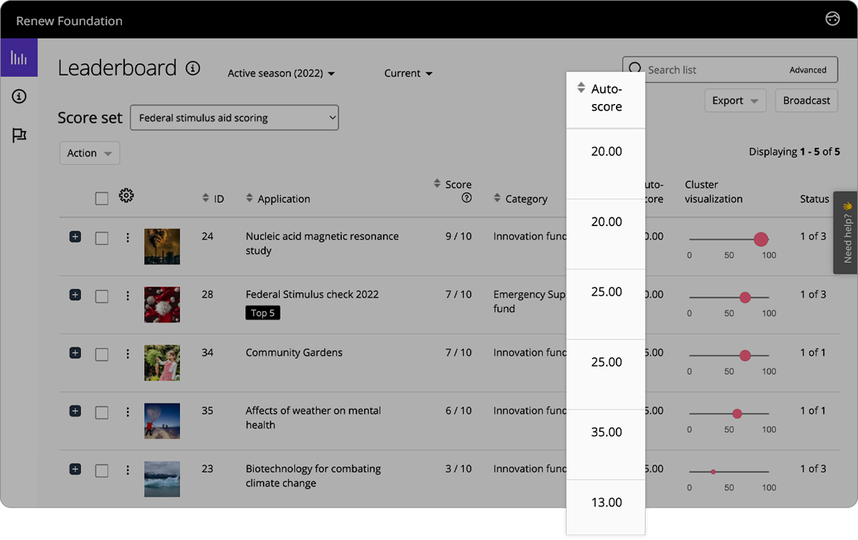Open the kebab menu for Community Gardens row
The height and width of the screenshot is (540, 858).
click(127, 354)
